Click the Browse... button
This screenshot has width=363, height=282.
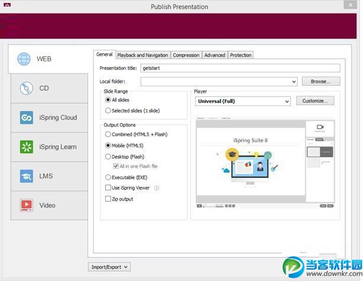pos(321,82)
